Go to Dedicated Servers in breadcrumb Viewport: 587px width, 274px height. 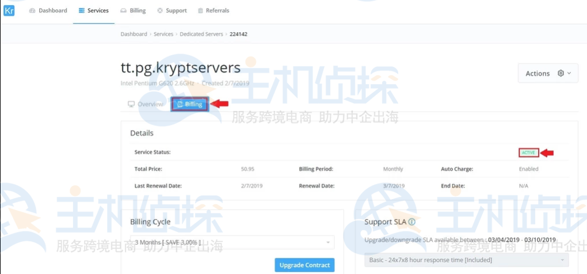[201, 34]
